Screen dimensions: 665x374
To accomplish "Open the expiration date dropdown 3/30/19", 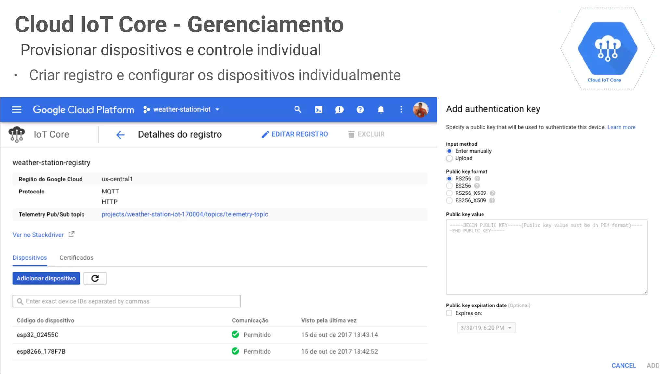I will 486,328.
